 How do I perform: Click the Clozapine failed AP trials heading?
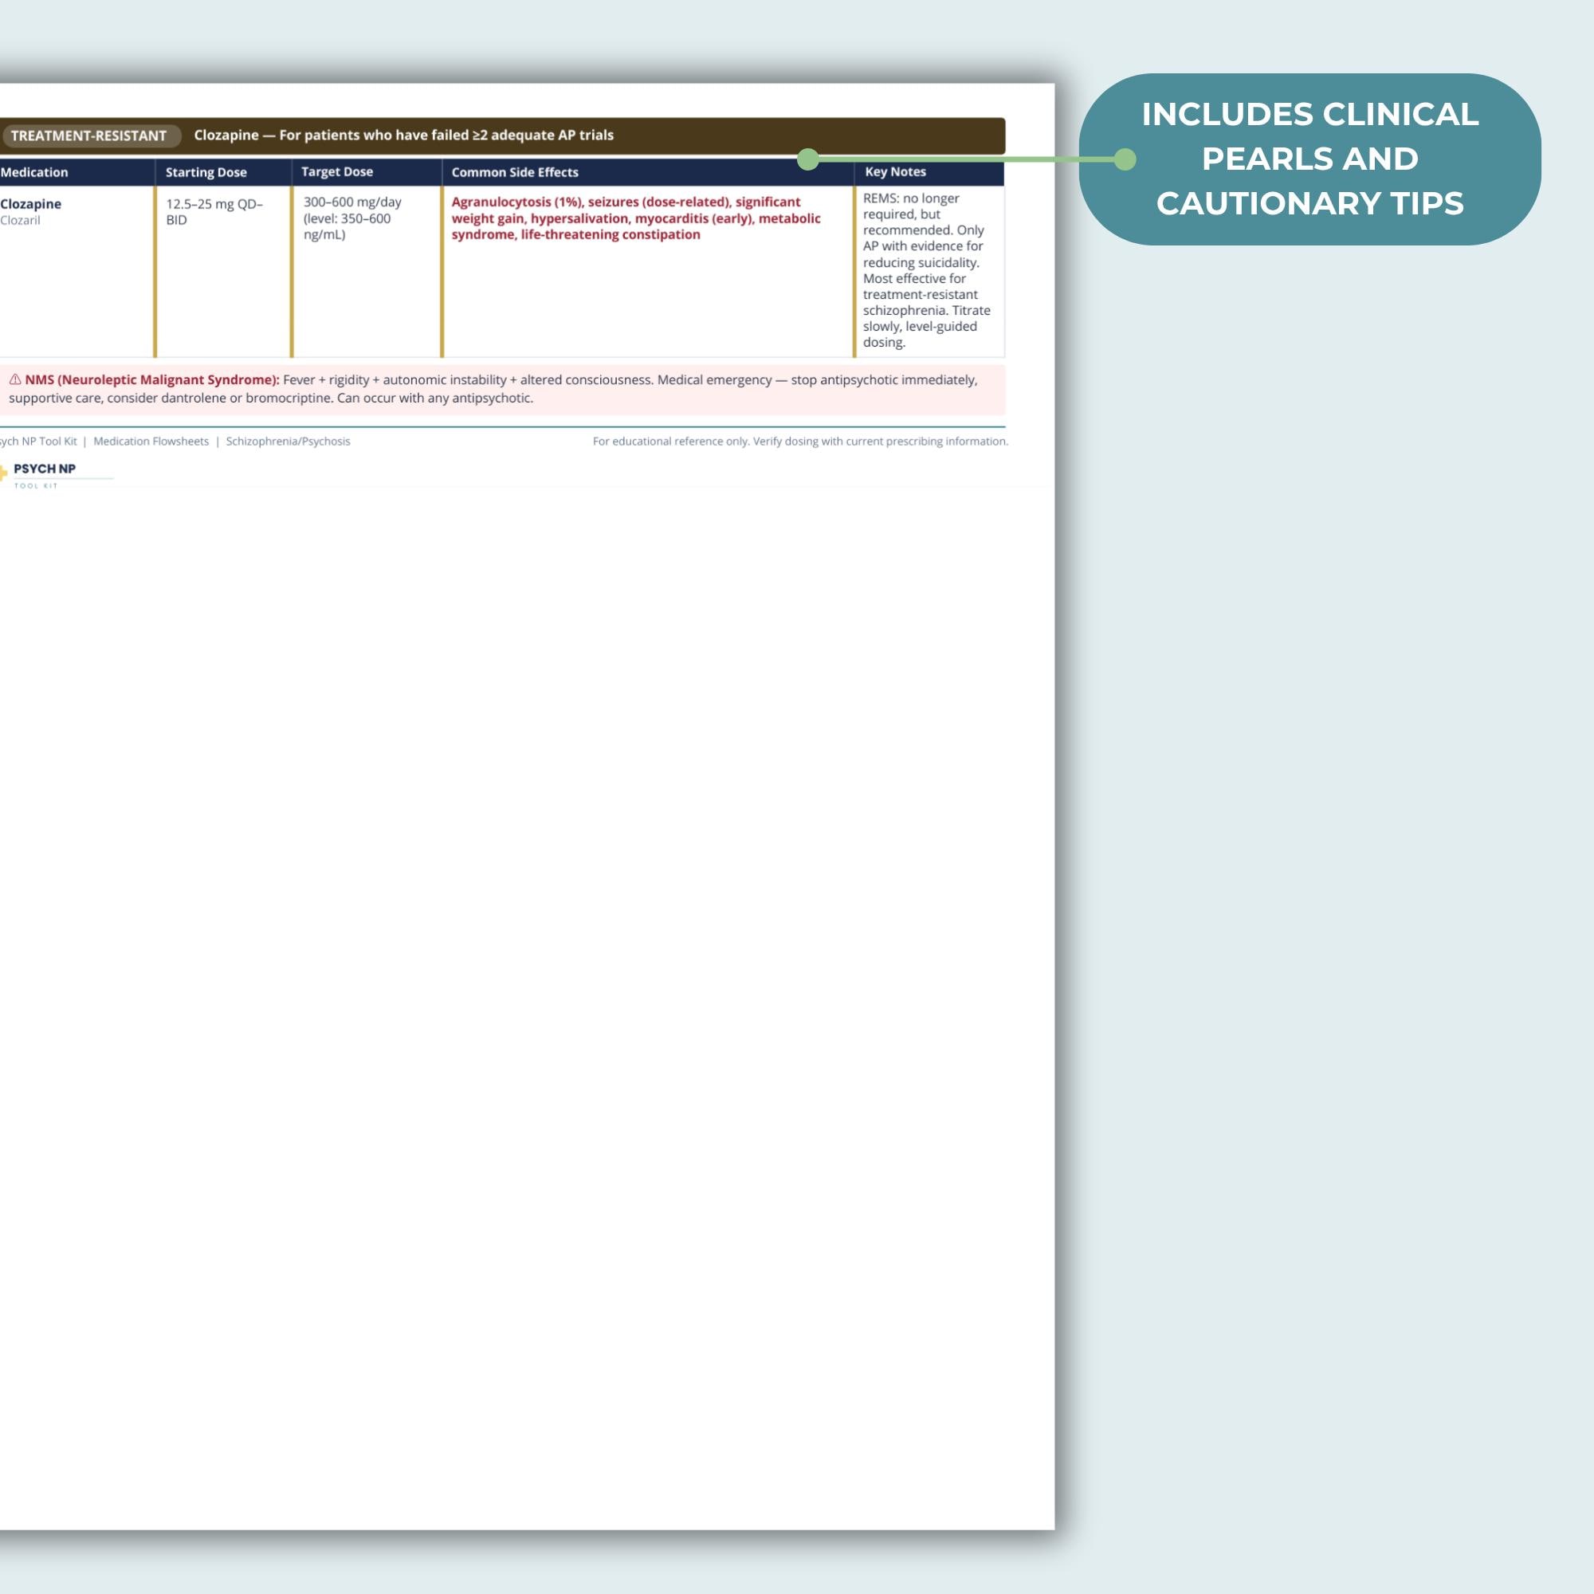[403, 135]
